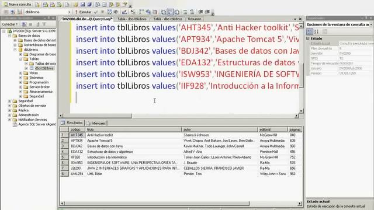Screen dimensions: 374x210
Task: Display the estimated execution plan
Action: (x=109, y=12)
